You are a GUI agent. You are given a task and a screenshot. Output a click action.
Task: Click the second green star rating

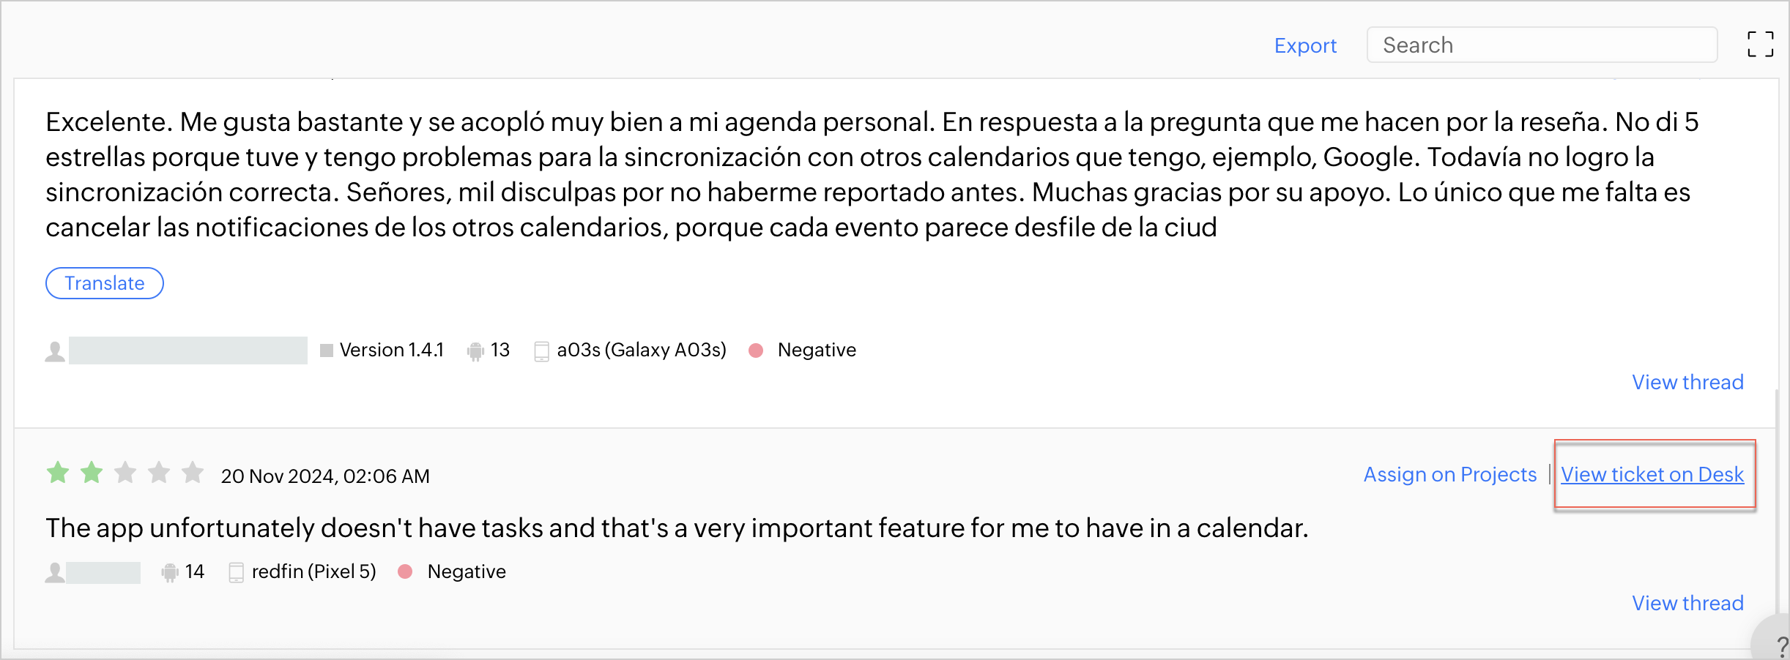92,473
